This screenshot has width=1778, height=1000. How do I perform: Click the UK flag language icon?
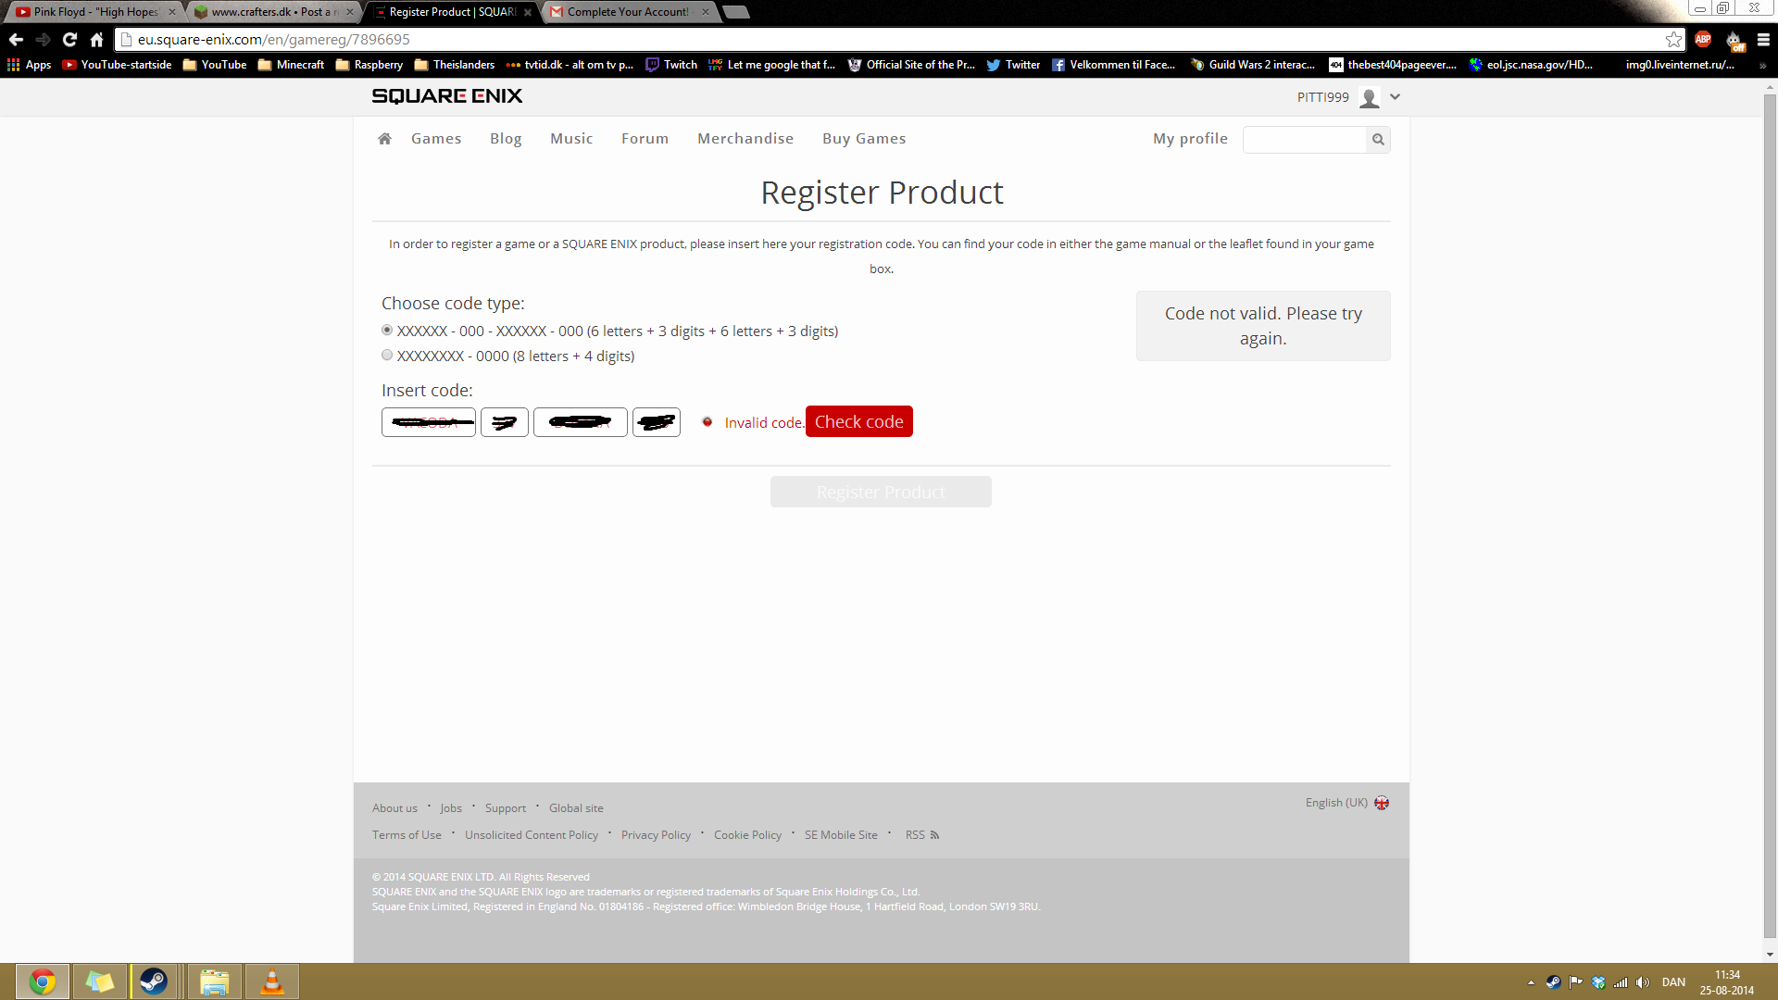coord(1382,803)
